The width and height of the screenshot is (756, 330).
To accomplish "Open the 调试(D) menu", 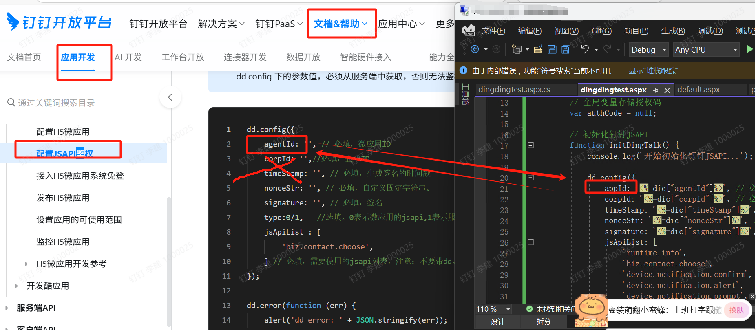I will [x=710, y=31].
